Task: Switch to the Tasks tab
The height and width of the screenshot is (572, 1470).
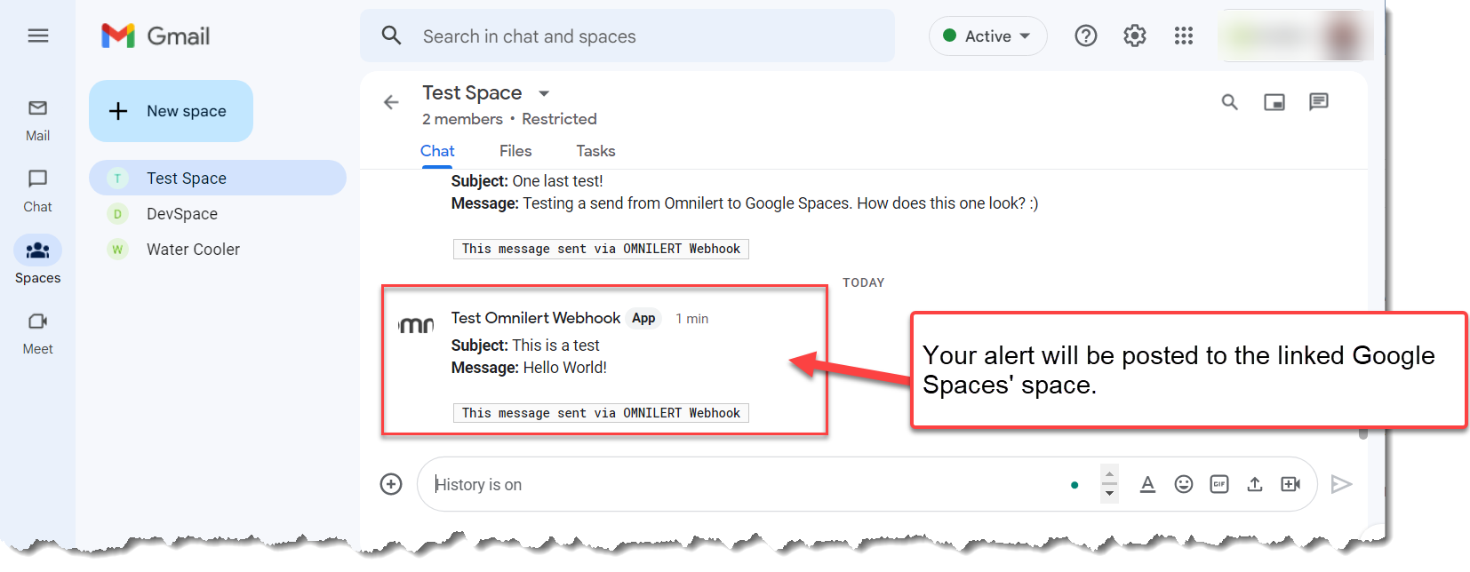Action: click(x=595, y=151)
